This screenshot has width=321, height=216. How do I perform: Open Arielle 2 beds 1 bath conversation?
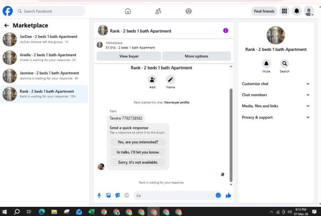click(x=44, y=57)
